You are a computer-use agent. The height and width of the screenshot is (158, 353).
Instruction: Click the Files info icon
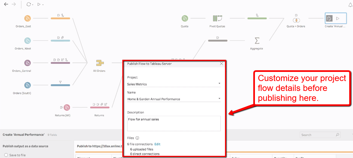click(x=137, y=138)
